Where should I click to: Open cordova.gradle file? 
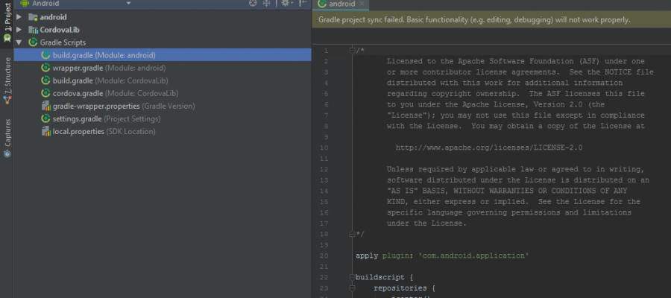pyautogui.click(x=109, y=93)
